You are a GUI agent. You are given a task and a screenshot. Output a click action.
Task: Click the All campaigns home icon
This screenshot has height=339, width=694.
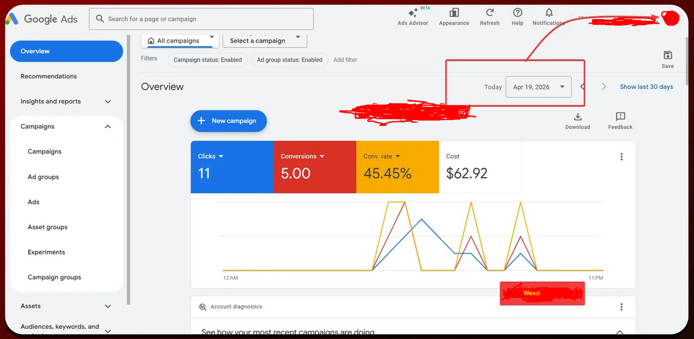151,41
